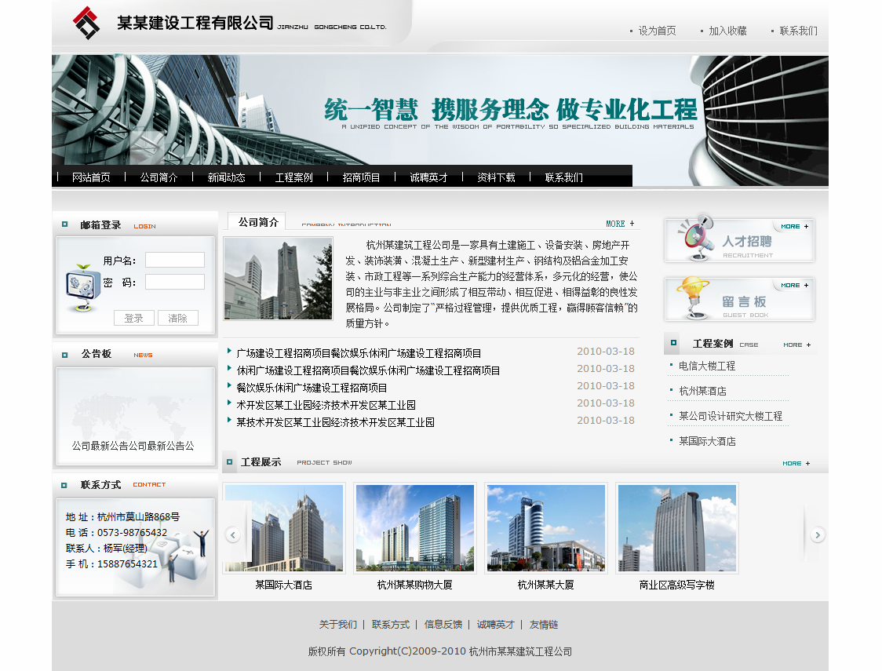The width and height of the screenshot is (882, 671).
Task: Open the 留言板 guest book banner
Action: click(739, 299)
